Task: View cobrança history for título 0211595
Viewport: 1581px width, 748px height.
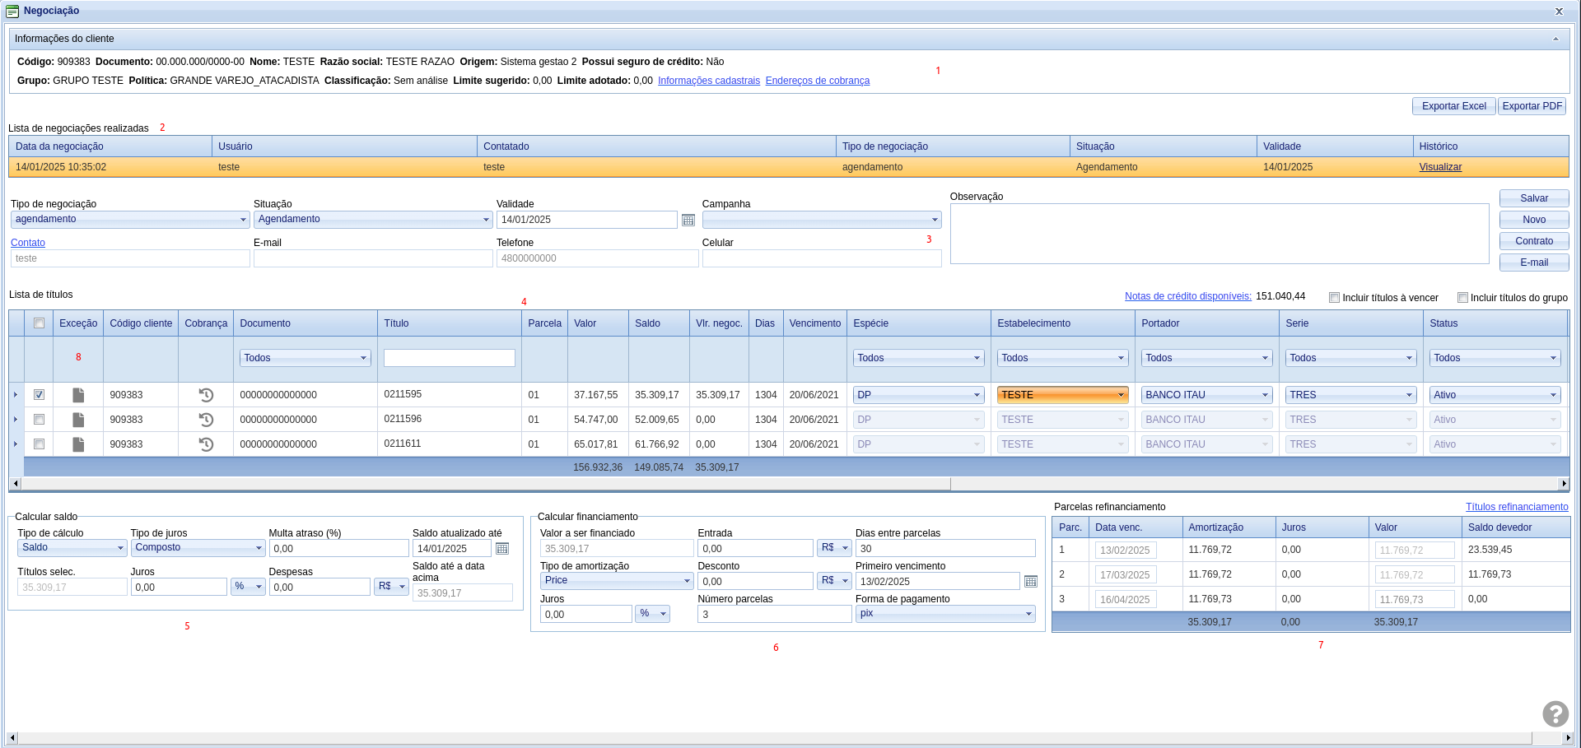Action: tap(206, 395)
